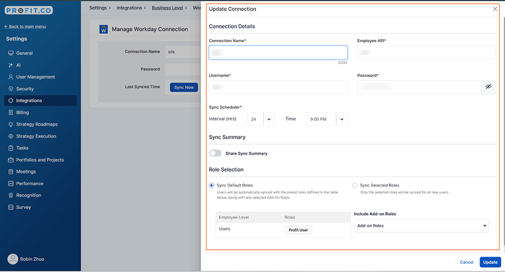Click the Meetings calendar icon
This screenshot has width=505, height=272.
coord(11,172)
